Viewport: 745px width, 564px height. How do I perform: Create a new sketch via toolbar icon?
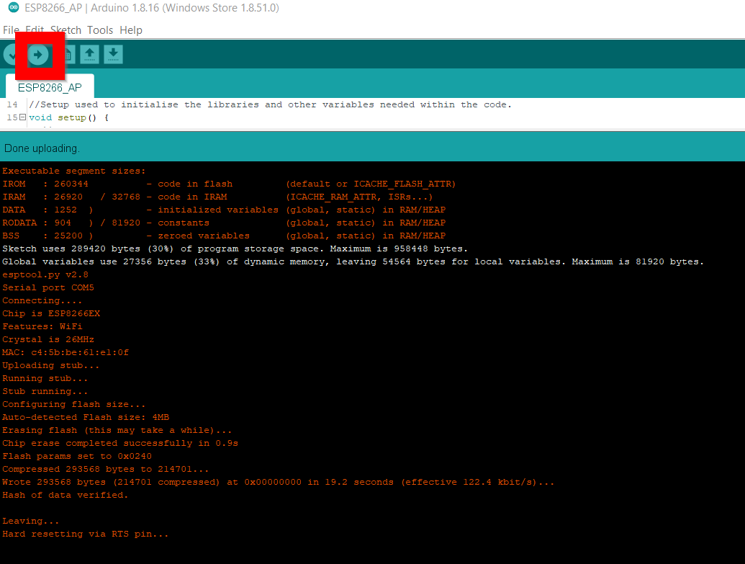(68, 55)
